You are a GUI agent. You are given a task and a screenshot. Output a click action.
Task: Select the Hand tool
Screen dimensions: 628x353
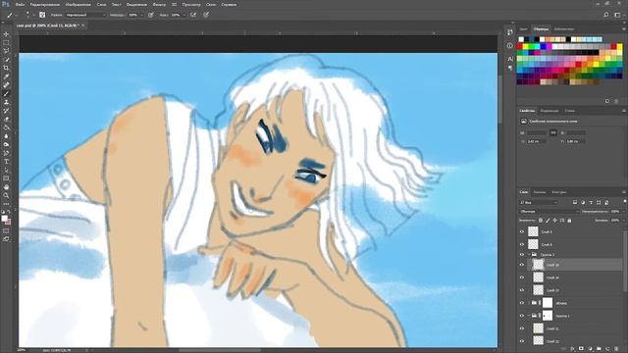(6, 187)
